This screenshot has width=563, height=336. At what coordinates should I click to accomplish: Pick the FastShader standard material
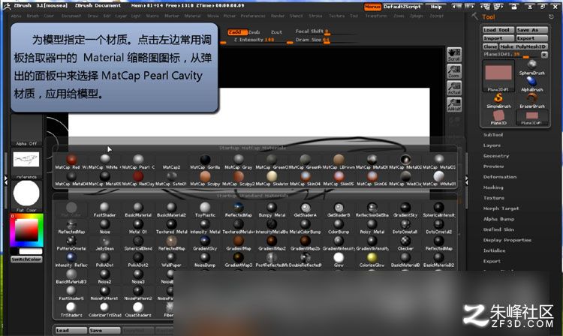(104, 208)
